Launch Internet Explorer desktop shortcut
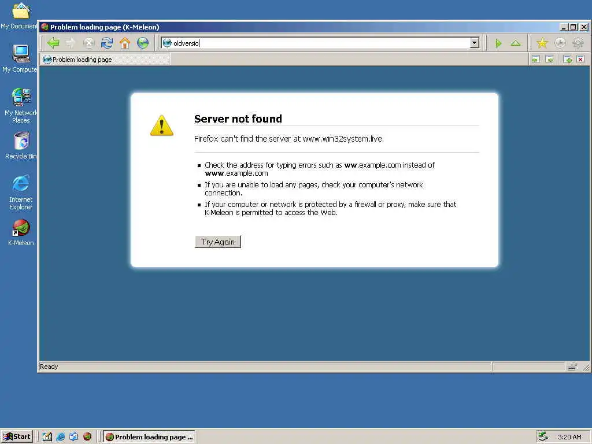592x444 pixels. click(21, 193)
